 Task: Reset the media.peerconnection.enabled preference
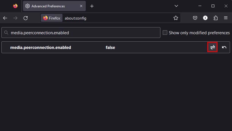[x=224, y=47]
